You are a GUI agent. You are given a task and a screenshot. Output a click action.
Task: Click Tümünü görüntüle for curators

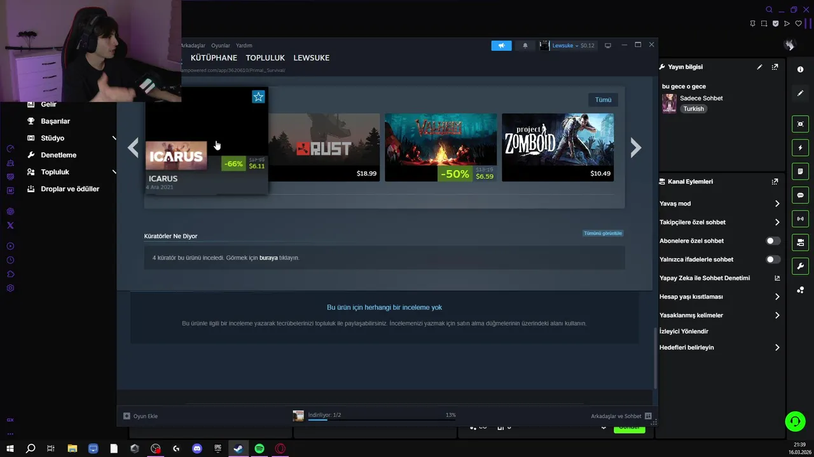pyautogui.click(x=603, y=233)
